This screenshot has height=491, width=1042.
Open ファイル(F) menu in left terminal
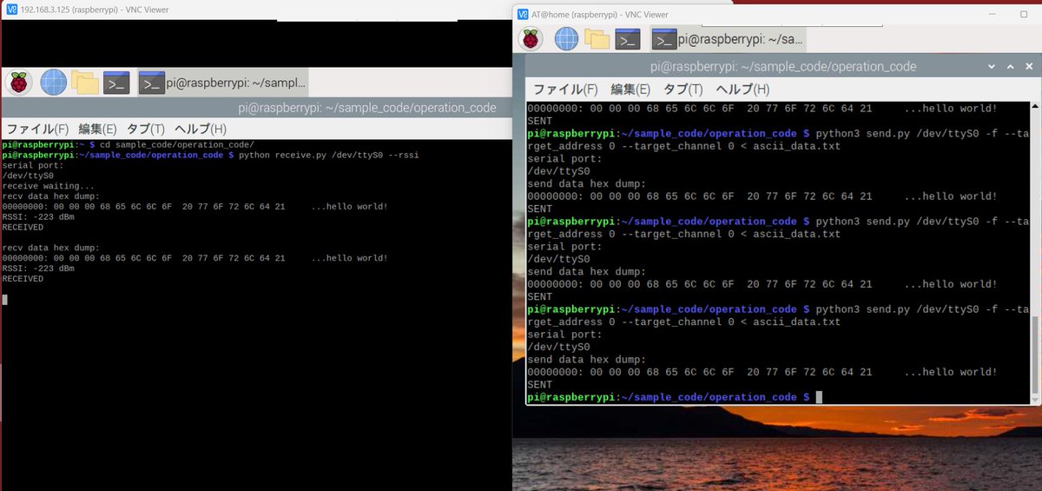38,129
